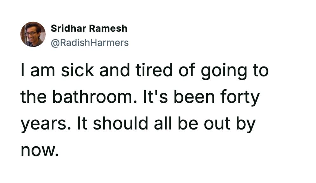
Task: Click the @RadishHarmers handle
Action: click(90, 42)
